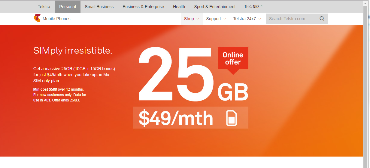Click the Telstra T logo icon

pos(37,18)
